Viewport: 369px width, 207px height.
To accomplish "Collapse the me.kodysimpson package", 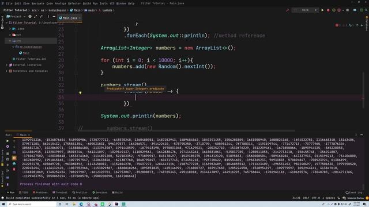I will pyautogui.click(x=13, y=47).
